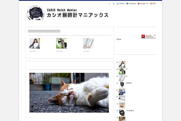
Task: Open the hourglass thumbnail in the top box
Action: pos(88,43)
